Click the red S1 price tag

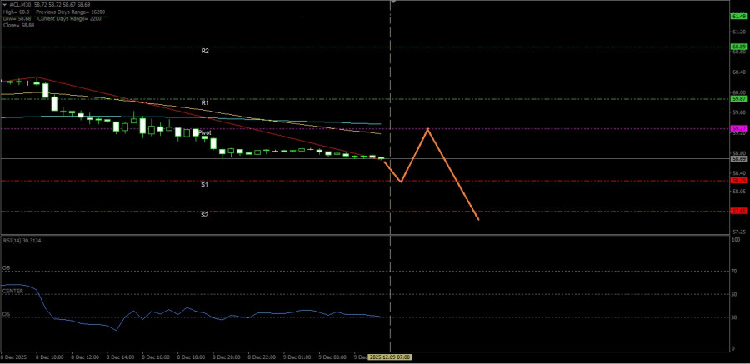pyautogui.click(x=738, y=180)
